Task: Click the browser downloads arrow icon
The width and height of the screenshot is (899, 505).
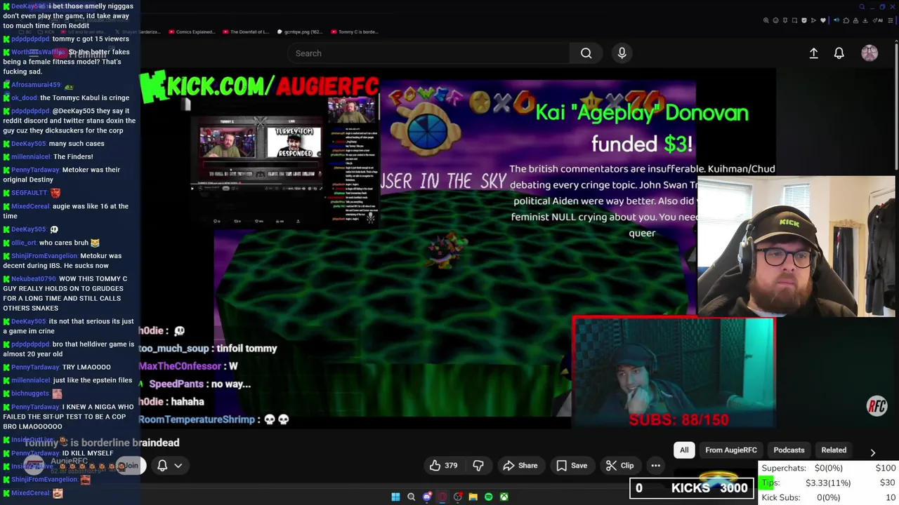Action: (865, 20)
